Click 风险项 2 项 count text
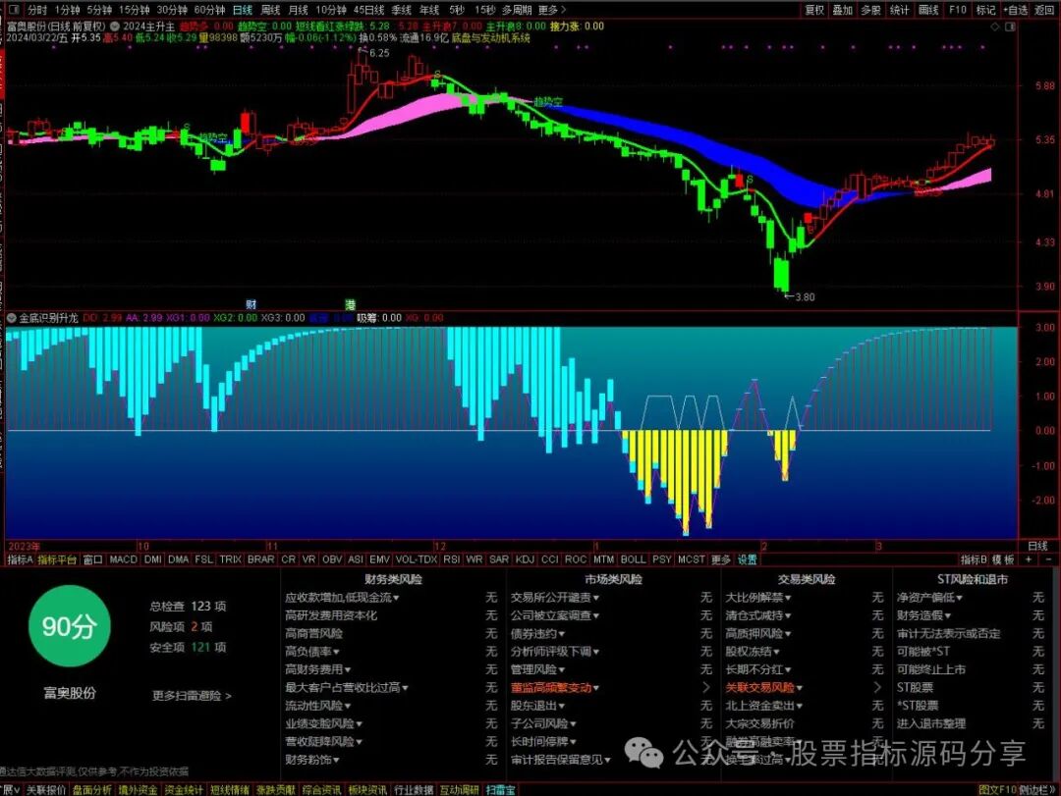 tap(182, 627)
